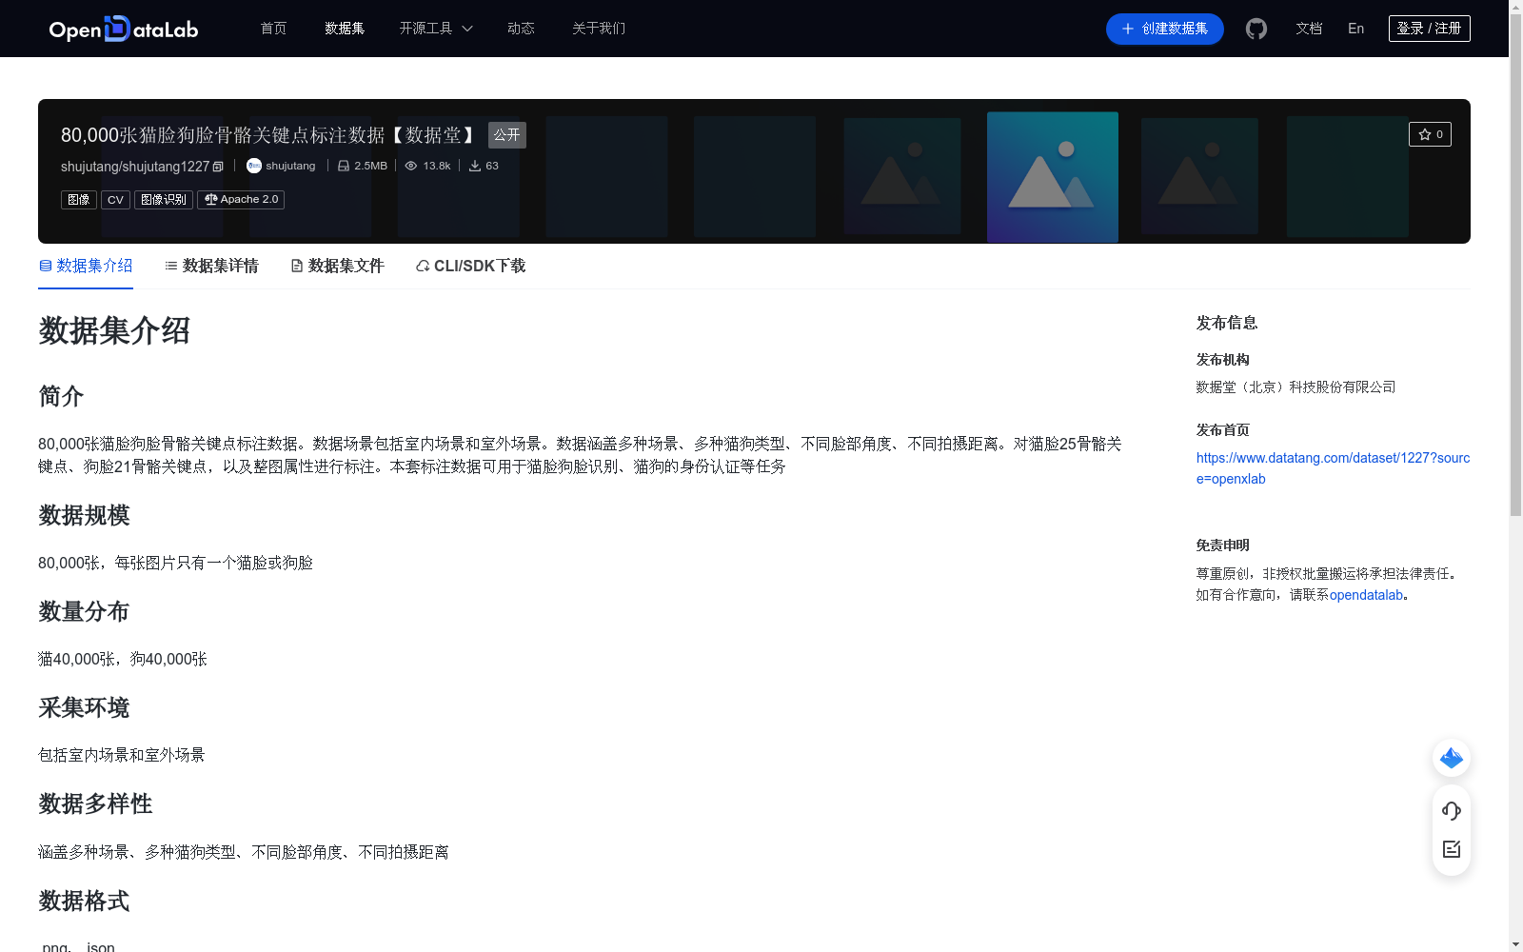
Task: Open the GitHub icon in the navbar
Action: (x=1256, y=29)
